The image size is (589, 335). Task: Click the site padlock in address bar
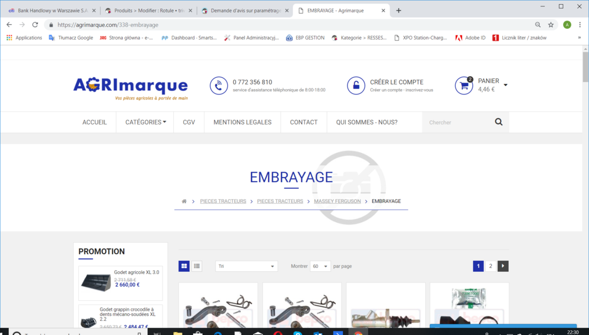point(51,25)
